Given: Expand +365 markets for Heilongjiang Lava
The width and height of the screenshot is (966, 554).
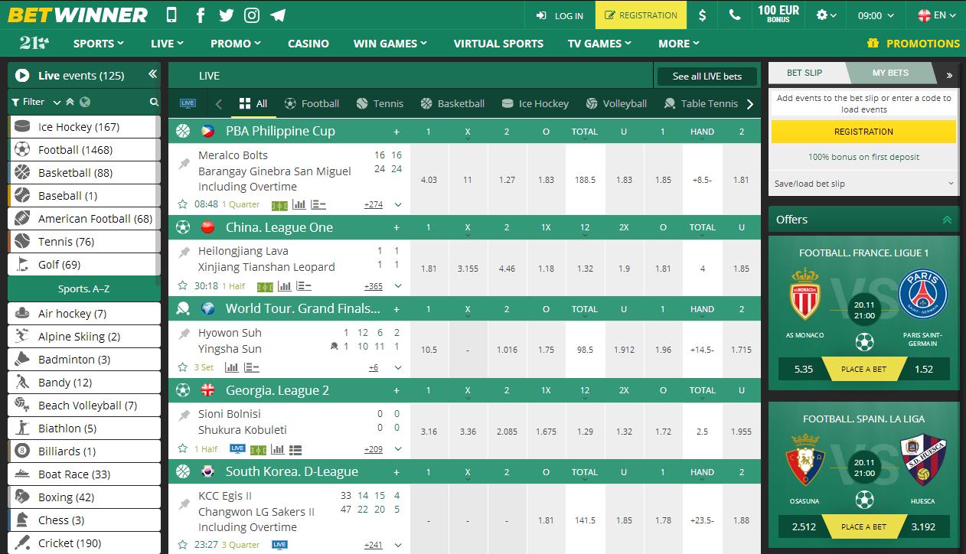Looking at the screenshot, I should tap(374, 285).
